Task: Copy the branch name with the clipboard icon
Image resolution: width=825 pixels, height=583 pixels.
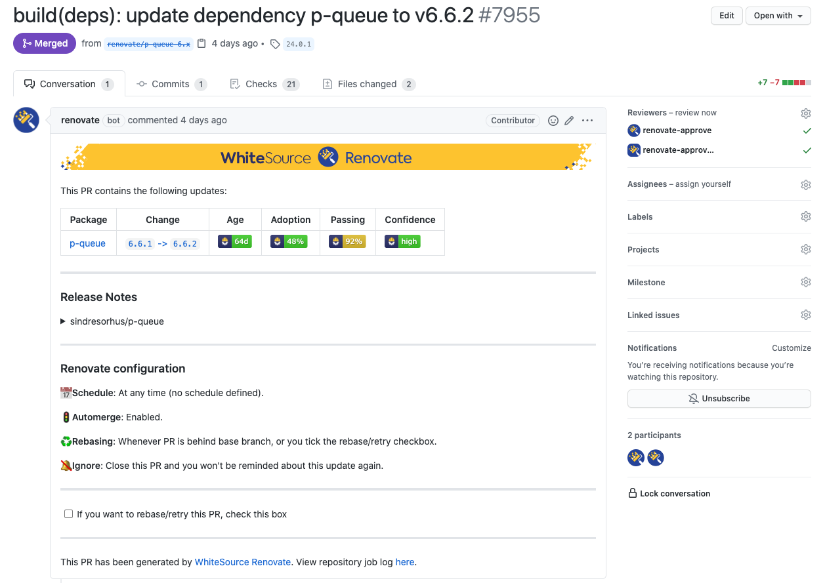Action: 201,44
